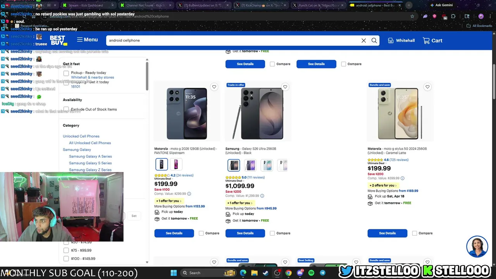Clear search text with X icon
Viewport: 496px width, 279px height.
(x=363, y=40)
